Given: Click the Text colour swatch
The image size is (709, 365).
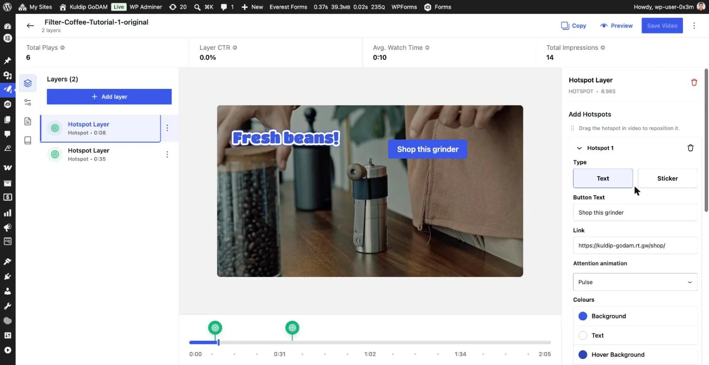Looking at the screenshot, I should click(x=583, y=335).
